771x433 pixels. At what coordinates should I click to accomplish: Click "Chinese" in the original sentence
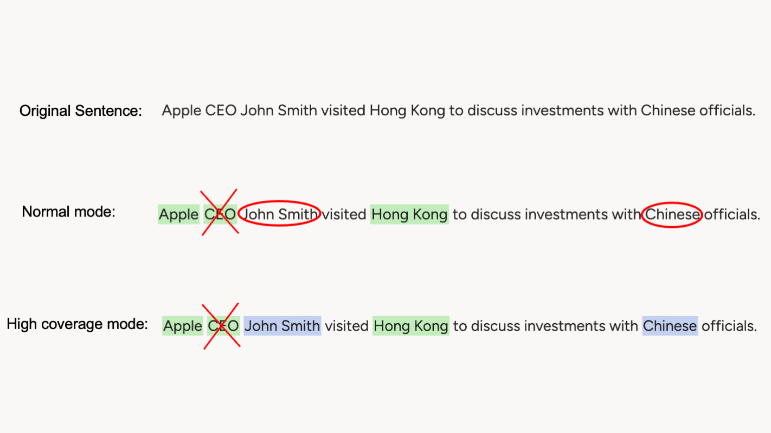tap(668, 111)
